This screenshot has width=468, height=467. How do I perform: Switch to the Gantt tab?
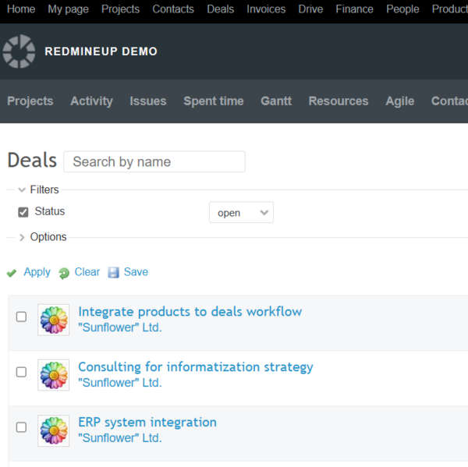[x=276, y=101]
